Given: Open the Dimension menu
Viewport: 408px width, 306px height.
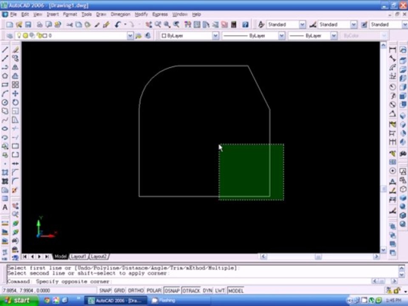Looking at the screenshot, I should 120,14.
